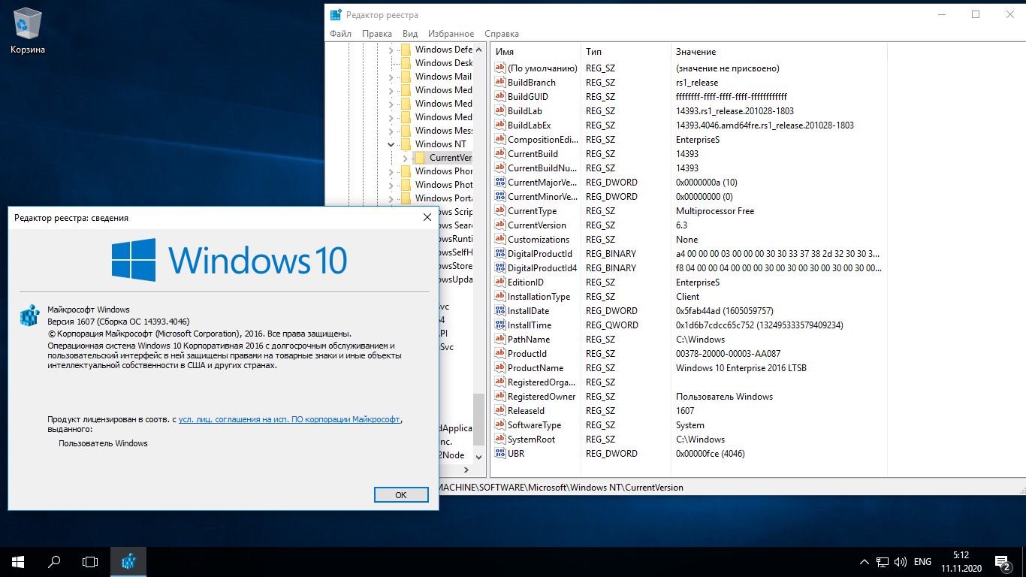Click the Значение column header
Viewport: 1026px width, 577px height.
click(777, 52)
